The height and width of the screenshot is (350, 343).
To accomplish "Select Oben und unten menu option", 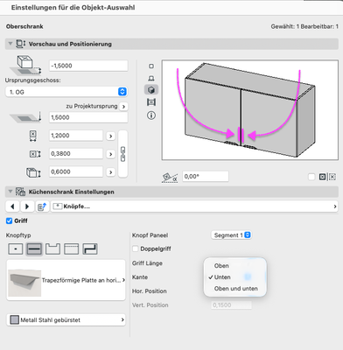I will (235, 289).
